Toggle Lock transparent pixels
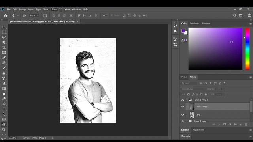The width and height of the screenshot is (253, 142). tap(188, 94)
